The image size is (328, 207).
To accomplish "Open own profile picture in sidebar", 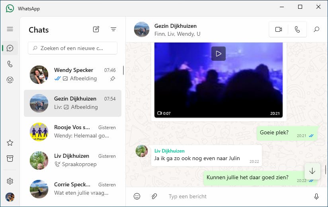I will [x=10, y=197].
